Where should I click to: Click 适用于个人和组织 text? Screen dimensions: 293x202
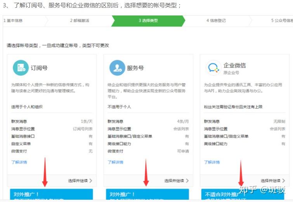[27, 107]
